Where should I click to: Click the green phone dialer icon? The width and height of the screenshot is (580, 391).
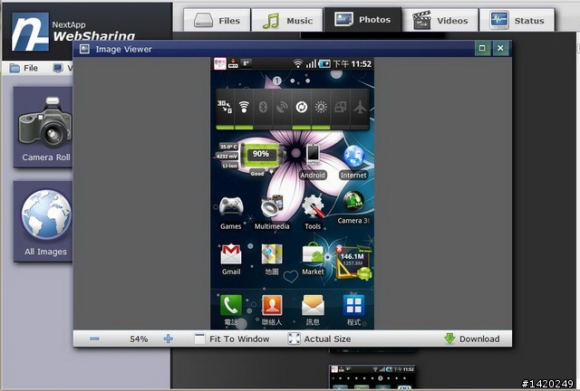point(231,305)
